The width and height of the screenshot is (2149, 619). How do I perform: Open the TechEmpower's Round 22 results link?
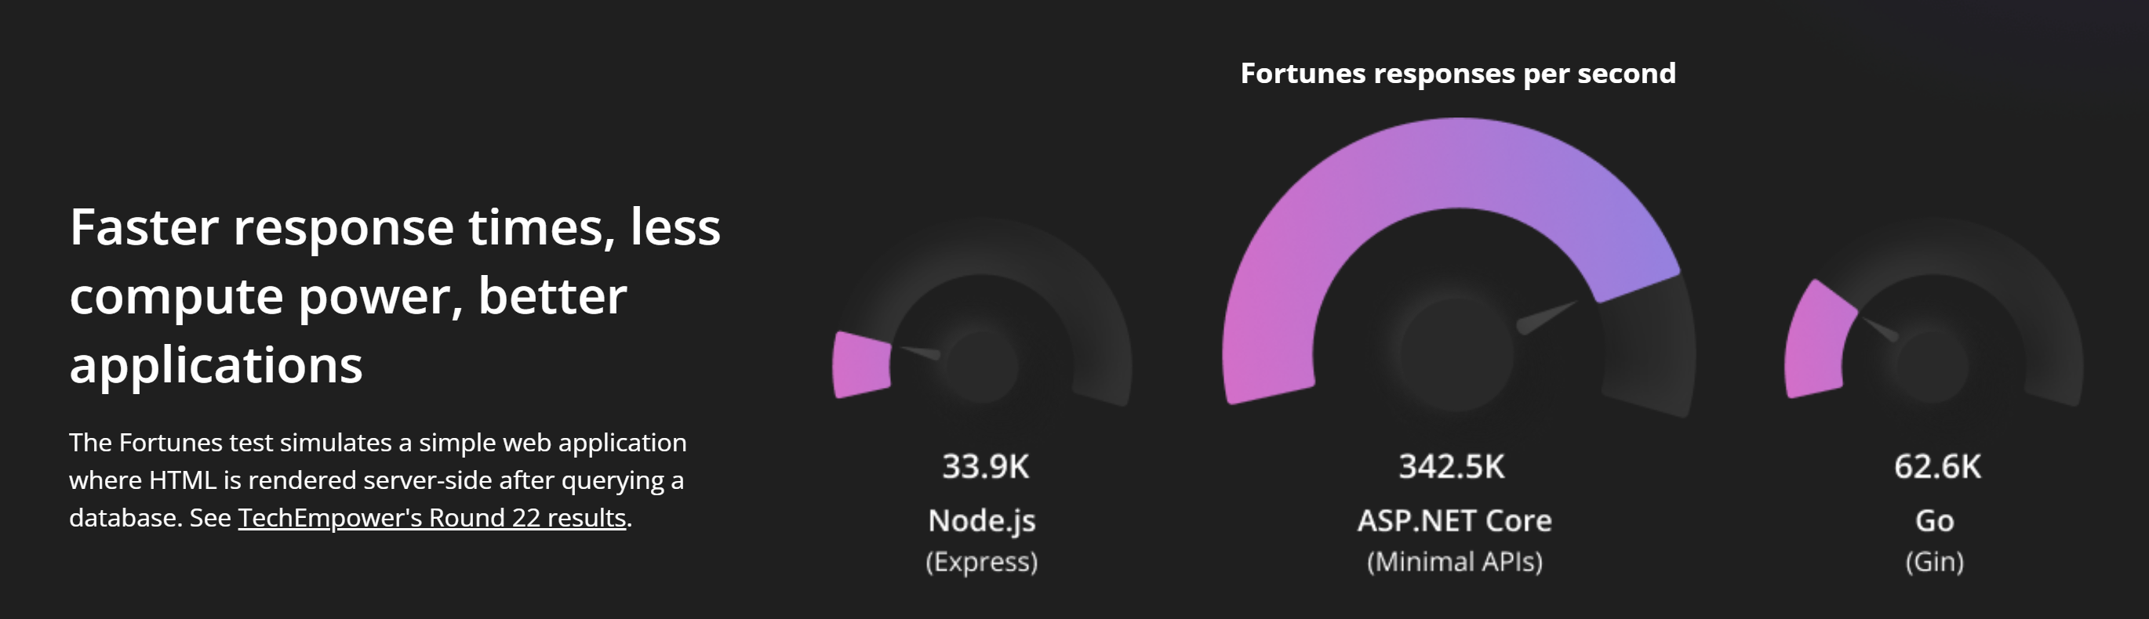(431, 518)
